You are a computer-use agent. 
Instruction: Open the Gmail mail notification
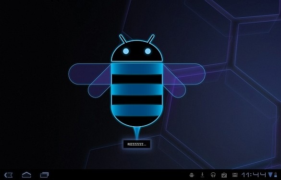pyautogui.click(x=235, y=175)
